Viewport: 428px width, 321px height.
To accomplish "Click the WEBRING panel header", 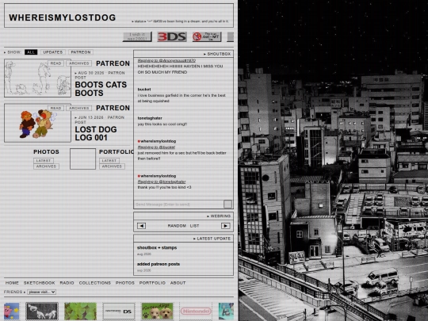I will point(183,216).
